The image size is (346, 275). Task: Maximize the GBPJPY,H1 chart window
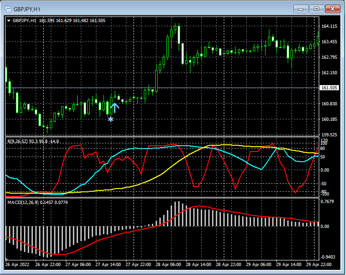316,8
